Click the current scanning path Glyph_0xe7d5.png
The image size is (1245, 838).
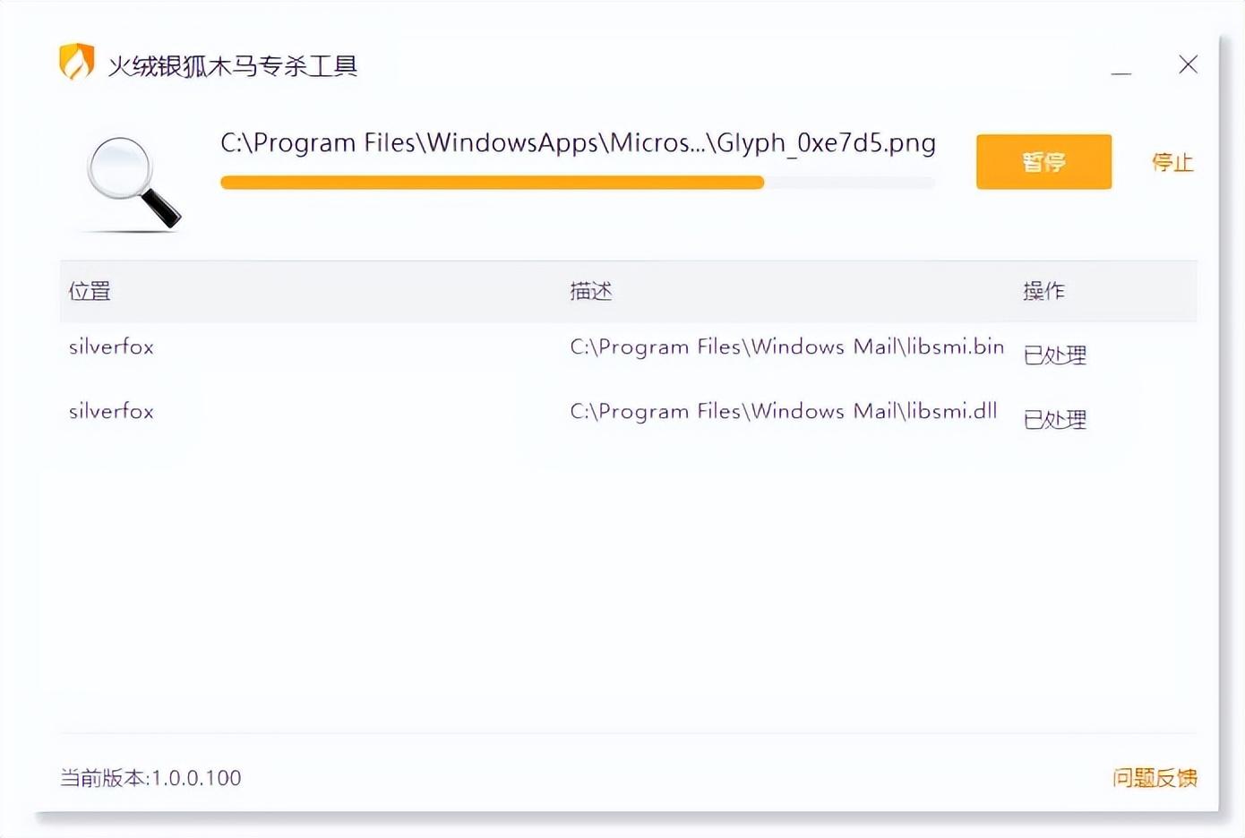tap(578, 143)
